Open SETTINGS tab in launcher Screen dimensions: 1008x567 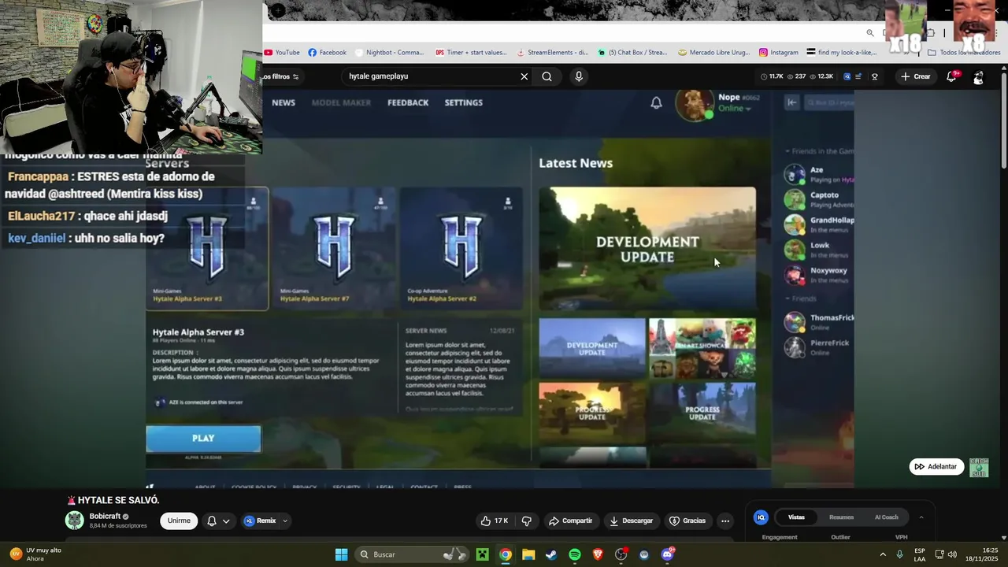pos(463,102)
